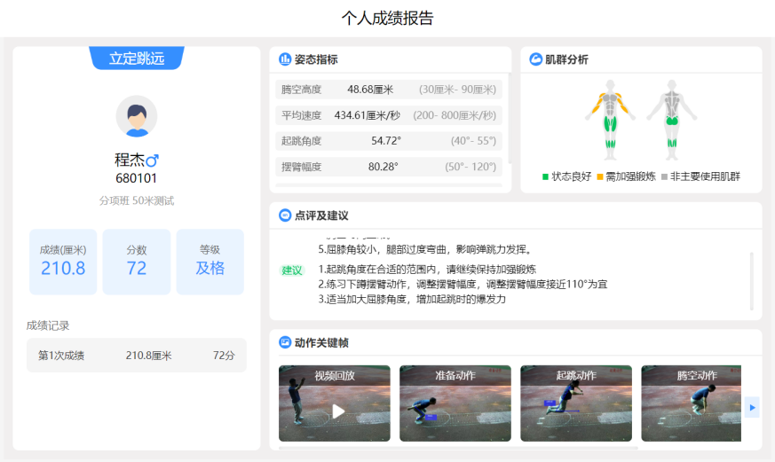Click the 肌群分析 panel icon
Screen dimensions: 775x462
click(x=536, y=59)
